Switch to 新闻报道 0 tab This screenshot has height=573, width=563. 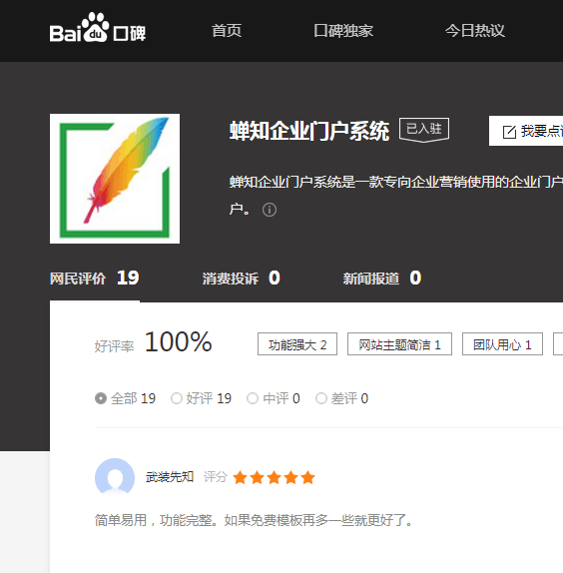(381, 279)
